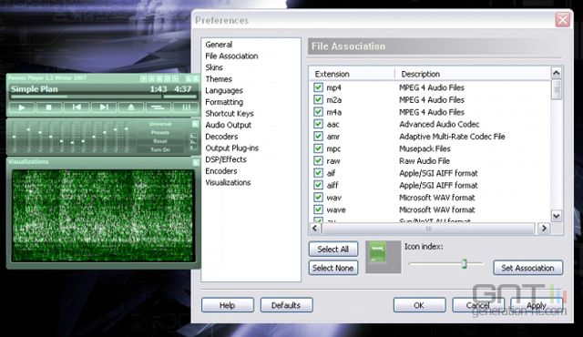Viewport: 583px width, 337px height.
Task: Uncheck the mp4 extension
Action: pyautogui.click(x=318, y=87)
